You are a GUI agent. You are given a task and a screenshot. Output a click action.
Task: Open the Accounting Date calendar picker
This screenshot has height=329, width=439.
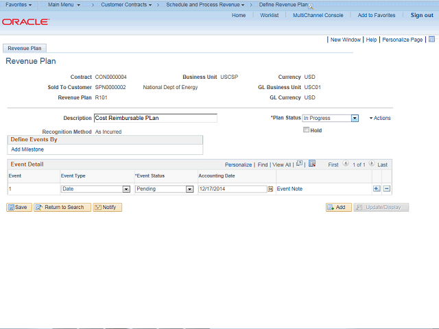(x=270, y=189)
